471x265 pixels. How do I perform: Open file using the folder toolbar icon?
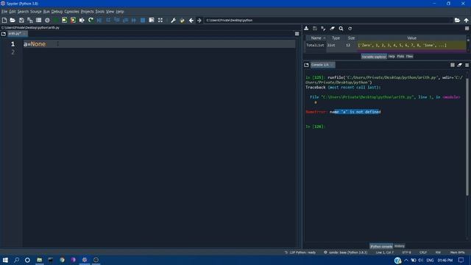click(13, 20)
